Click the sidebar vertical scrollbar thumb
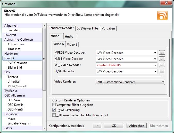 (x=44, y=59)
